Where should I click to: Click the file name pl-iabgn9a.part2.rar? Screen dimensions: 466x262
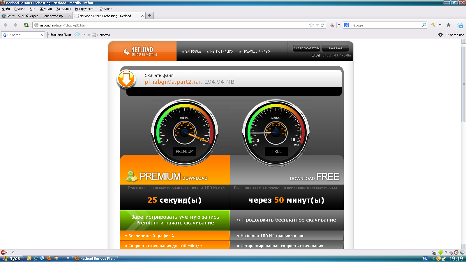(x=173, y=82)
